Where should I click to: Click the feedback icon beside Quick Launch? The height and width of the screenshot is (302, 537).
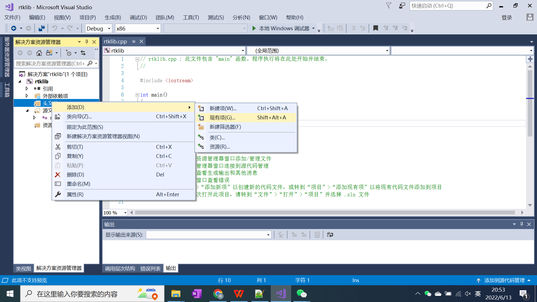(x=402, y=6)
